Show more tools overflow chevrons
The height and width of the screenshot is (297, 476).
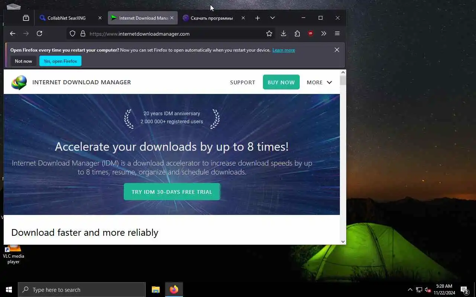pos(324,33)
